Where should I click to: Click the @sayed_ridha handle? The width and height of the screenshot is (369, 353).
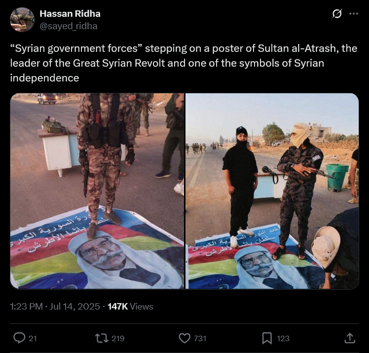point(68,26)
